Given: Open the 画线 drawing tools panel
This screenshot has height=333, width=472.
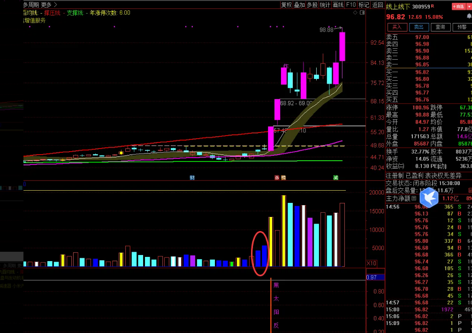Looking at the screenshot, I should (338, 5).
